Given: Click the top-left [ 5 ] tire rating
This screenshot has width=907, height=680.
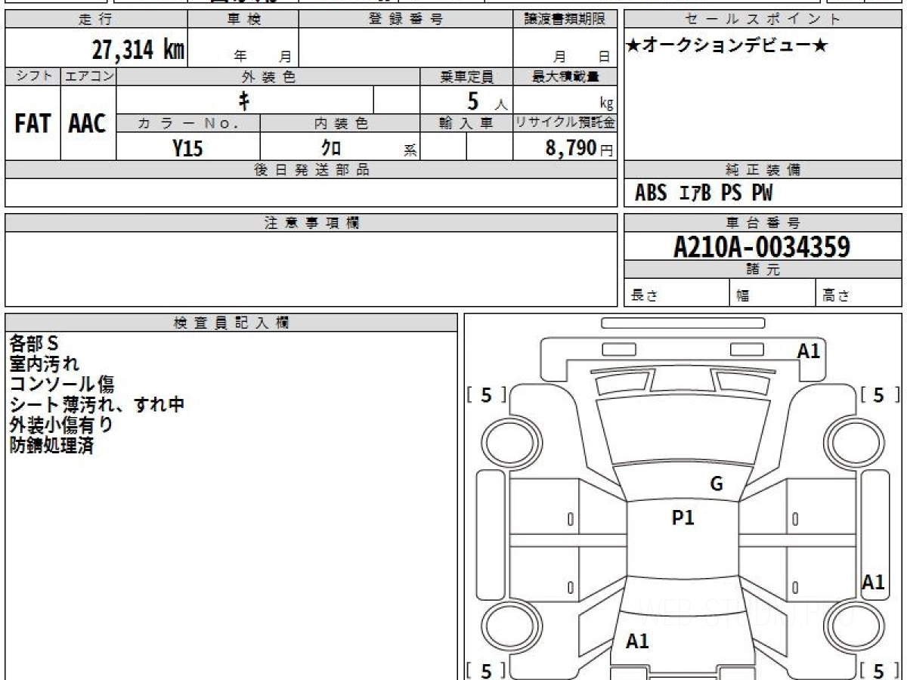Looking at the screenshot, I should pyautogui.click(x=486, y=395).
